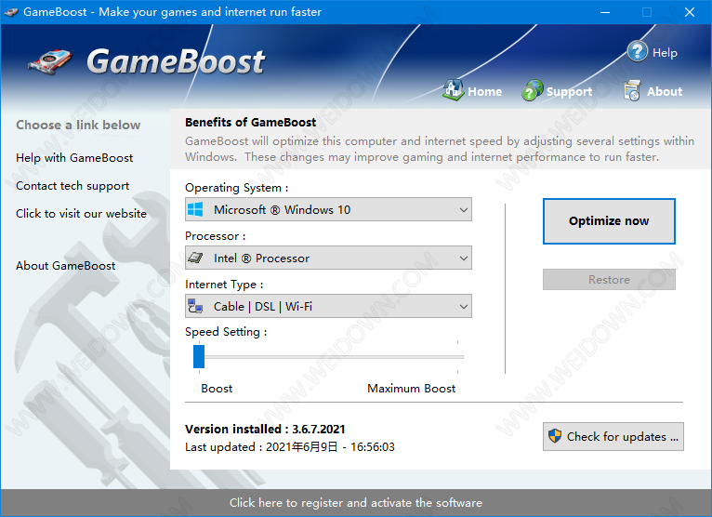Click the processor chip icon
Screen dimensions: 712x517
(x=196, y=258)
